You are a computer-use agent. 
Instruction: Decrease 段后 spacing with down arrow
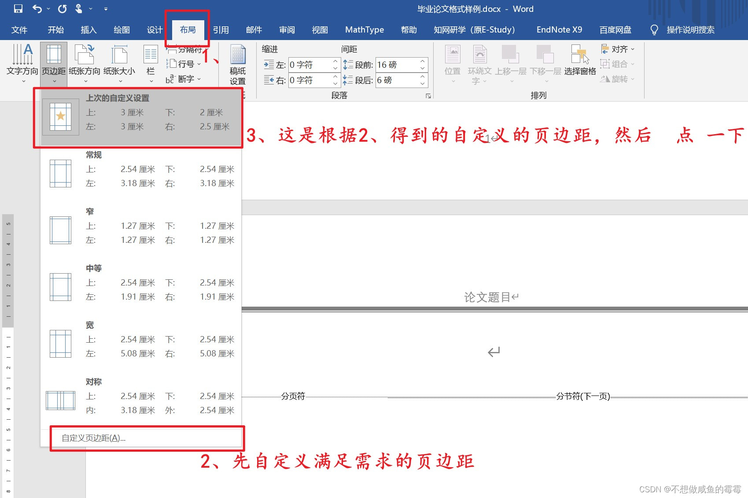click(423, 84)
